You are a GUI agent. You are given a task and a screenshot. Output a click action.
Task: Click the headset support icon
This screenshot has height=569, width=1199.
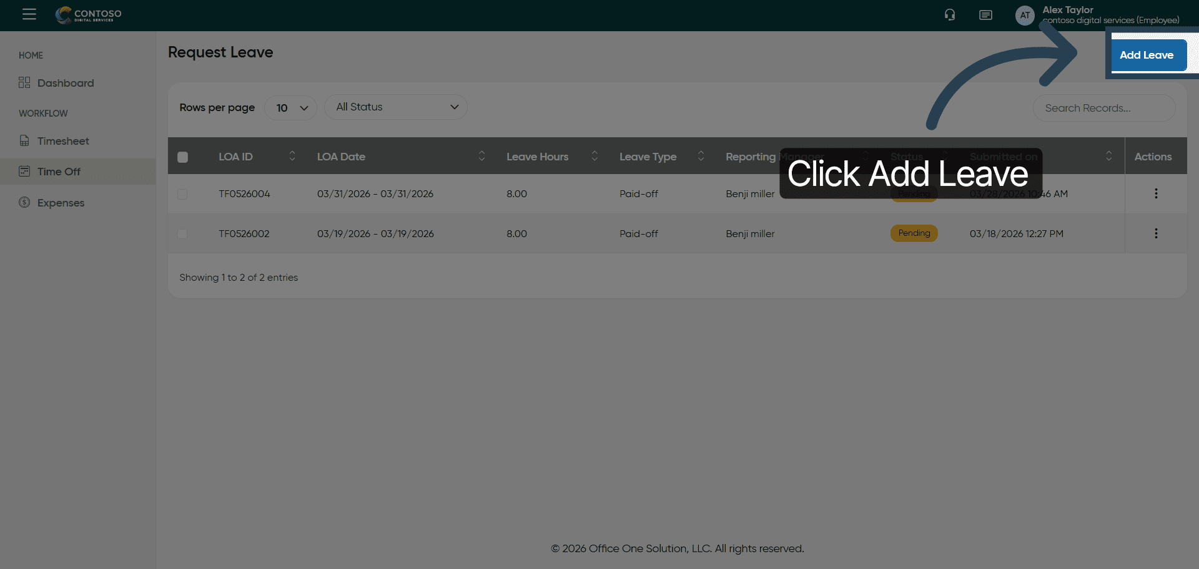[x=950, y=15]
